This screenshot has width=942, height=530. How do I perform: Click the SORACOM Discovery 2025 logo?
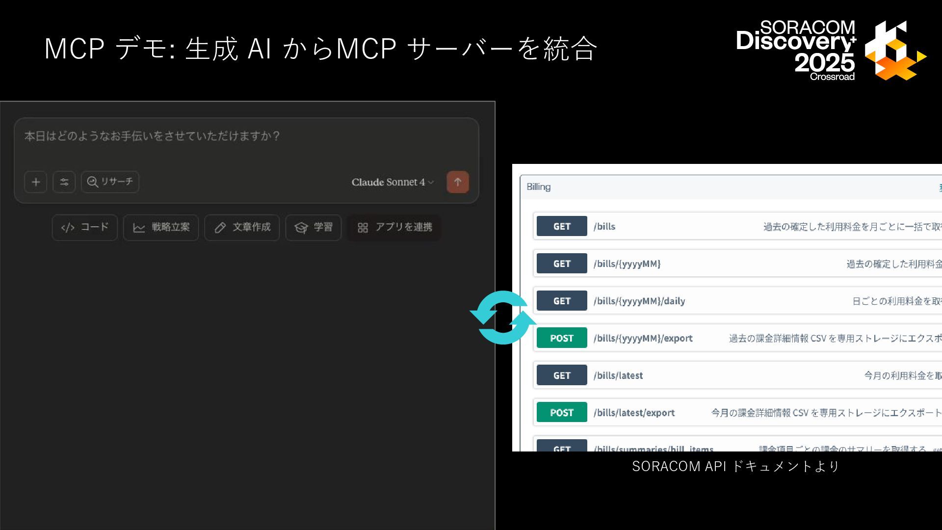(831, 51)
